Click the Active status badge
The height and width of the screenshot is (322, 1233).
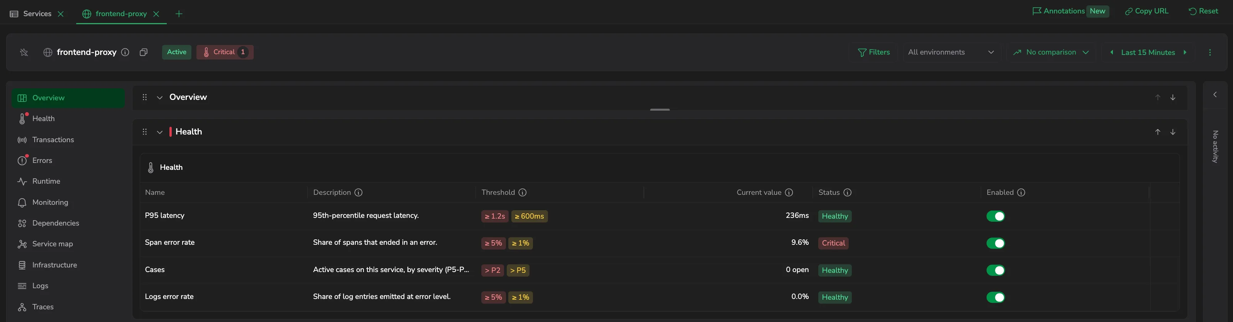pyautogui.click(x=177, y=52)
